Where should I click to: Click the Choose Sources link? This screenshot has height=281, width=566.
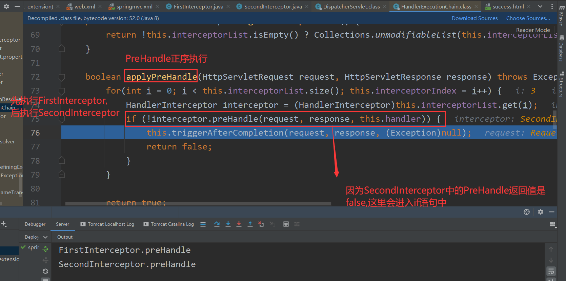click(528, 18)
